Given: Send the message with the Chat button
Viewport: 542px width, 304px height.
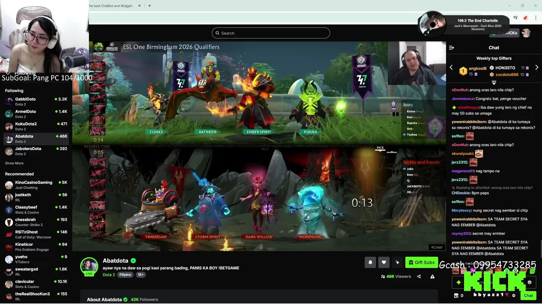Looking at the screenshot, I should tap(528, 296).
